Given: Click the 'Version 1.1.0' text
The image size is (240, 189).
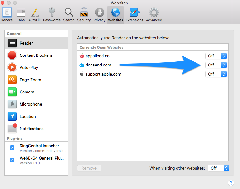Looking at the screenshot, I should (30, 163).
